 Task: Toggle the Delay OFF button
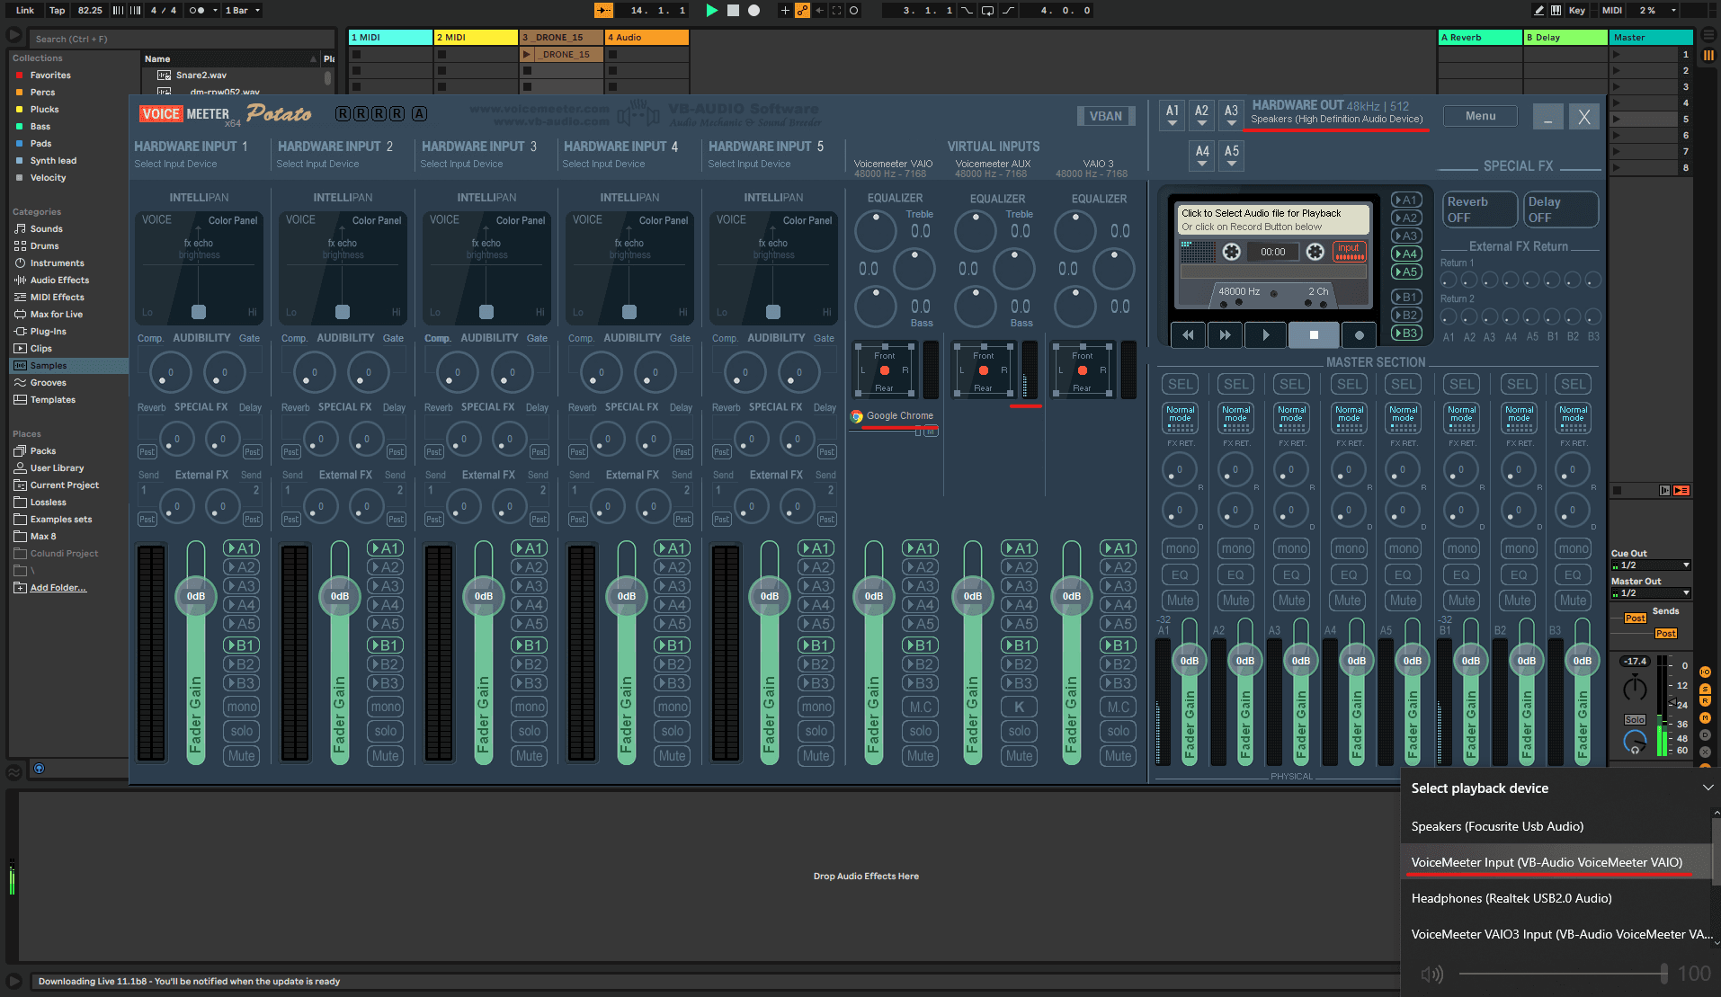[x=1560, y=209]
